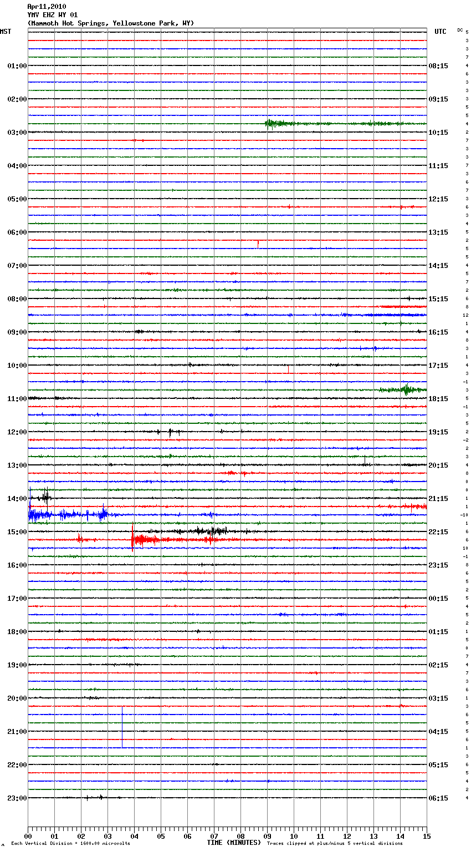The width and height of the screenshot is (471, 851).
Task: Click the '00' tick on the minutes axis
Action: coord(28,836)
